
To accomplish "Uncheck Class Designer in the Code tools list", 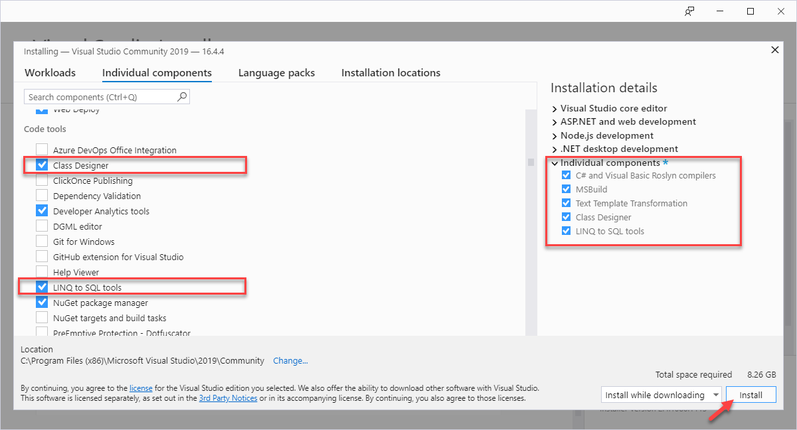I will point(42,165).
